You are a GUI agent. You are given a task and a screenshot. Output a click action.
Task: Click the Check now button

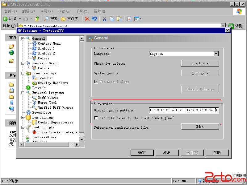200,63
